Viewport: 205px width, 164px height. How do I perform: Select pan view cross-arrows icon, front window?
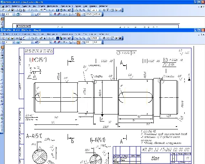[104, 38]
